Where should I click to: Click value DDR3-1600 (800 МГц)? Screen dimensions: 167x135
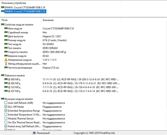[54, 52]
